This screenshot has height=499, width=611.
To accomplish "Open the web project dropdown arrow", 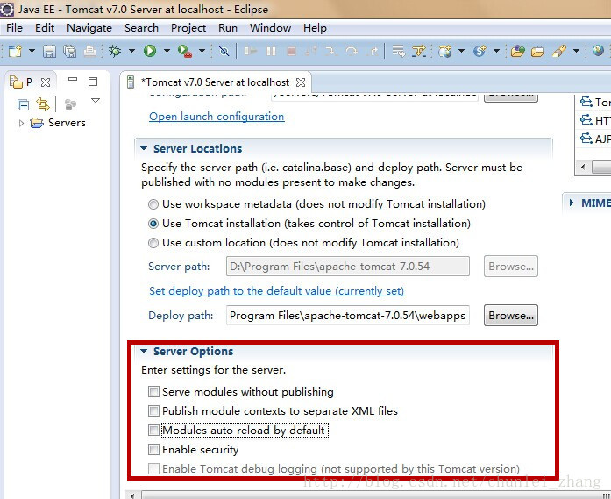I will (x=461, y=51).
